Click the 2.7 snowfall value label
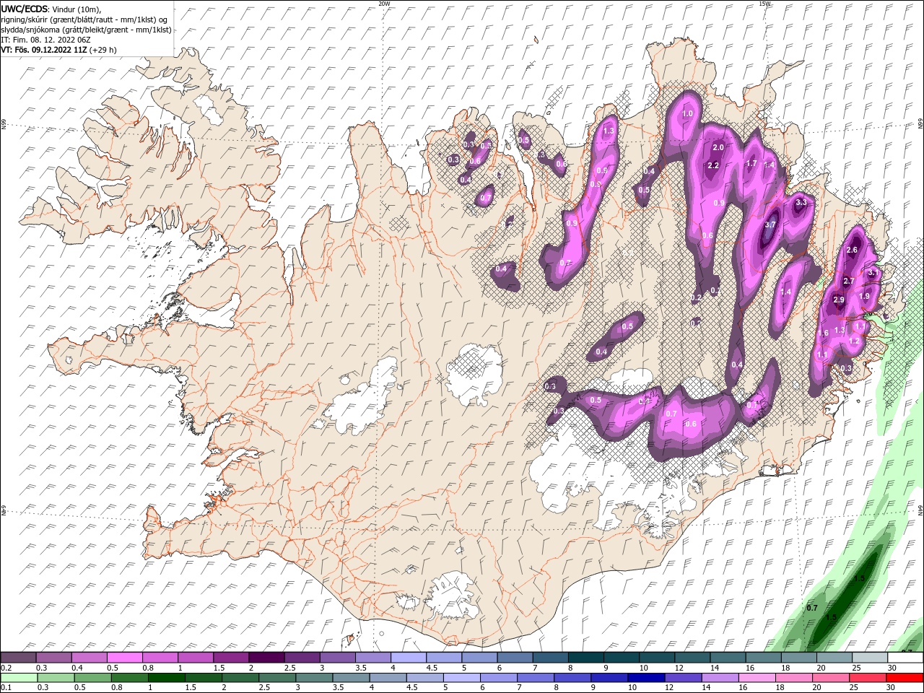924x693 pixels. (849, 282)
